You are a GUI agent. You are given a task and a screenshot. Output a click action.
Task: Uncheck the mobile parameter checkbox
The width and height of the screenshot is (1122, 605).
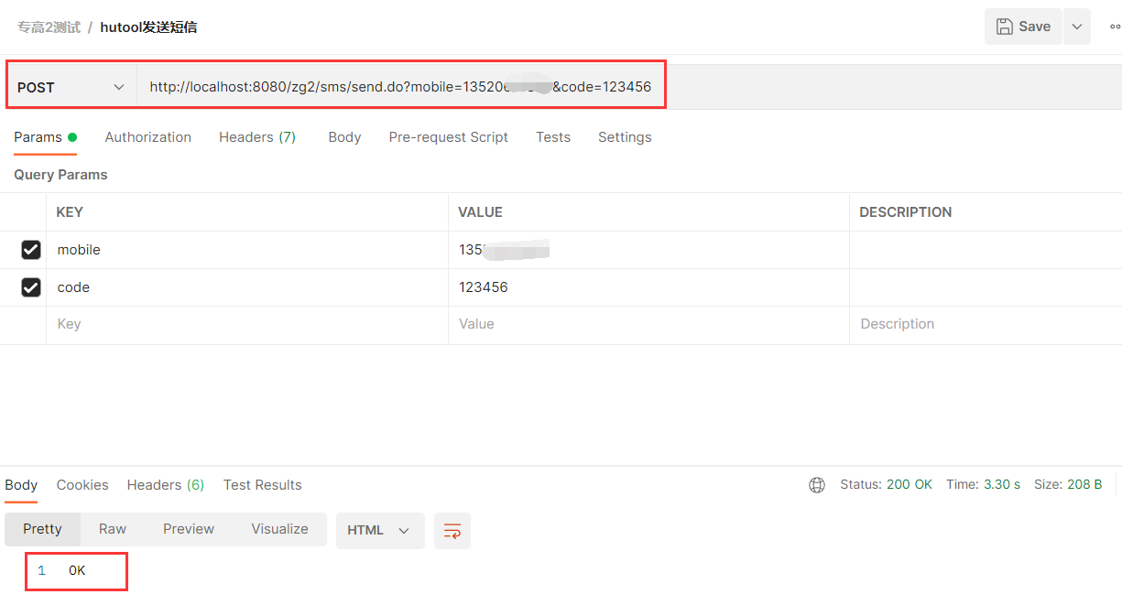[x=31, y=250]
